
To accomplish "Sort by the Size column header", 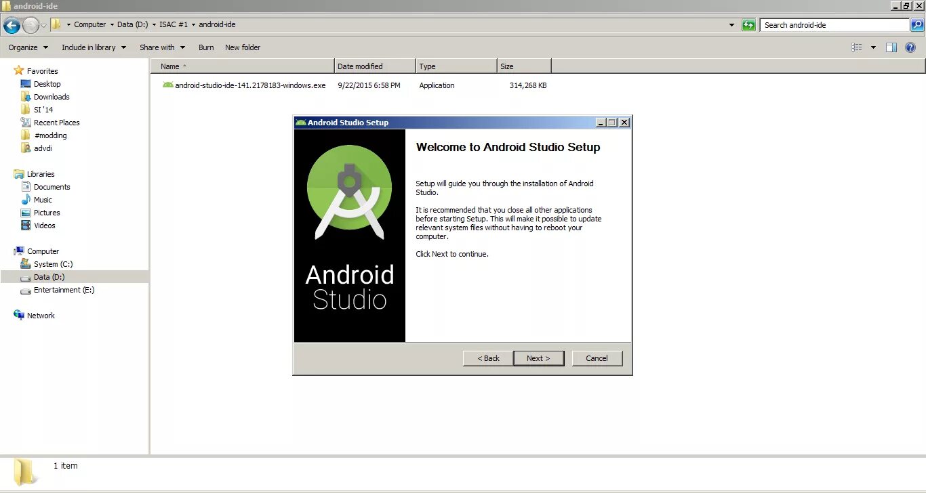I will pos(524,66).
